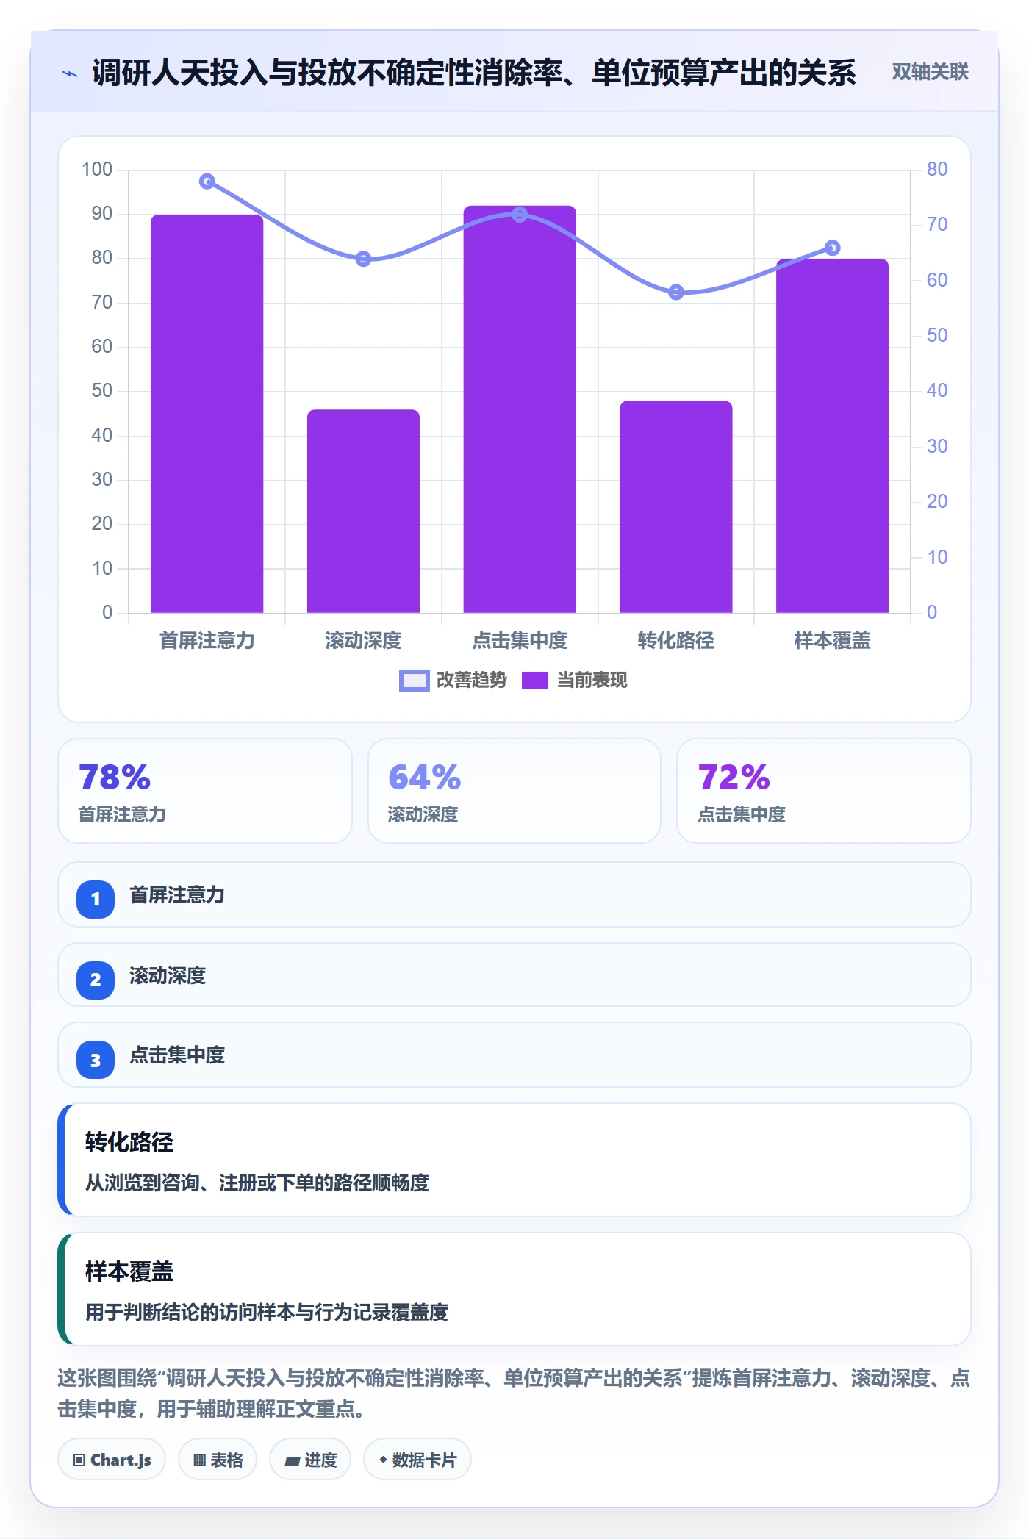Select list row 滚动深度
Image resolution: width=1029 pixels, height=1539 pixels.
(514, 975)
